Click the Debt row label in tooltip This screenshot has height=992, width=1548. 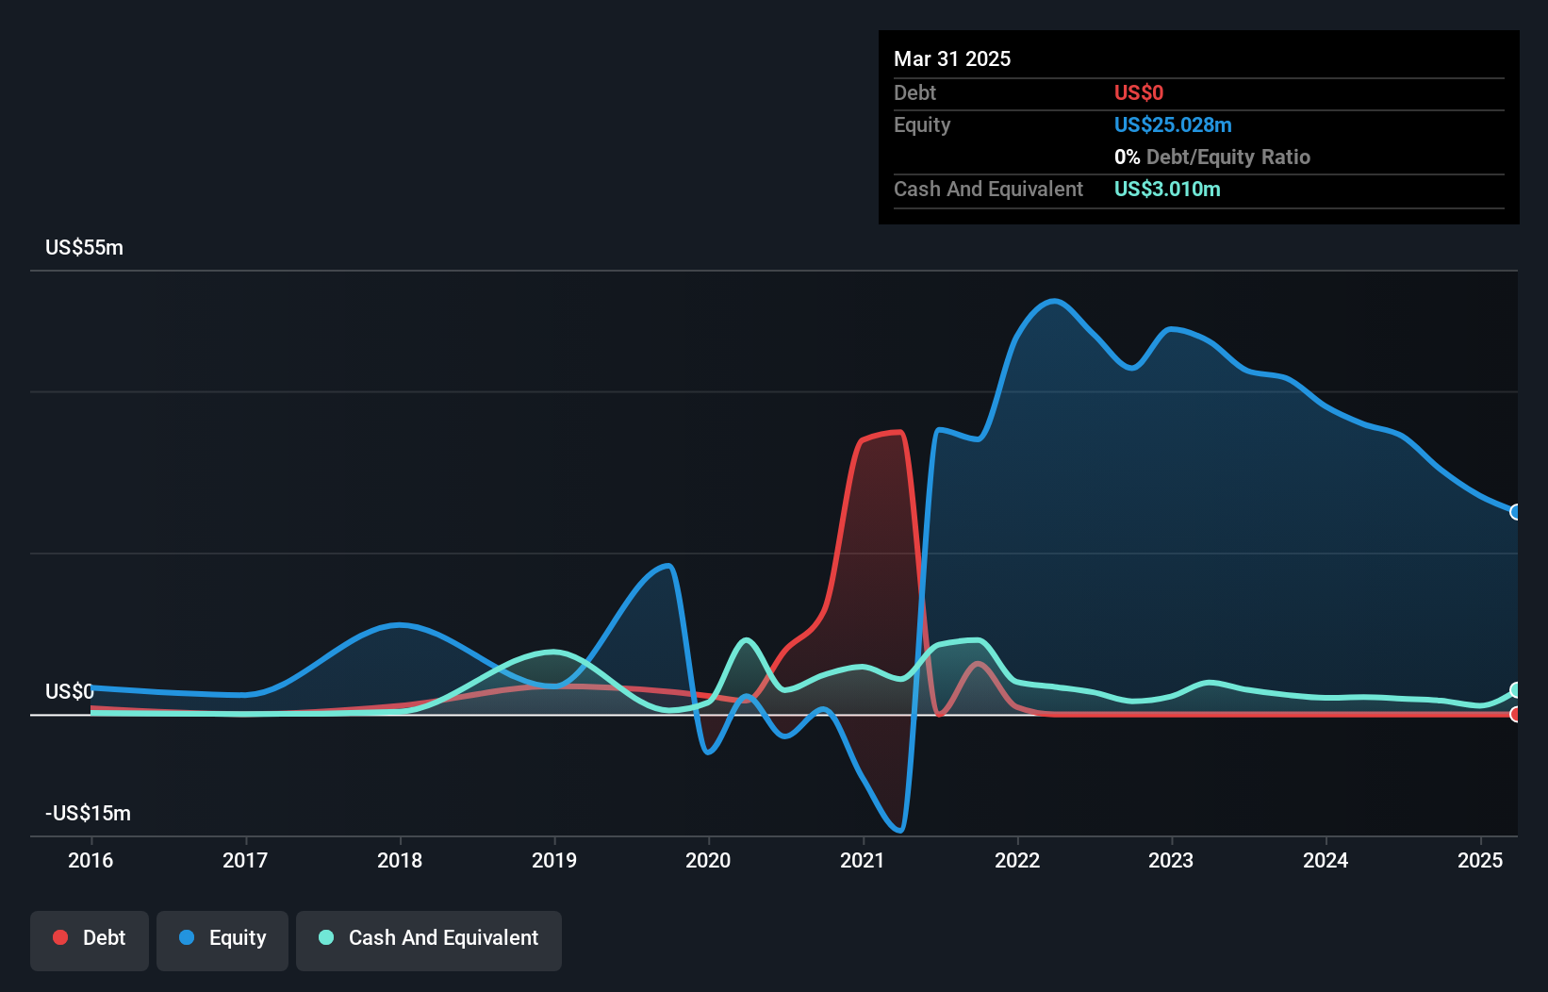click(914, 92)
